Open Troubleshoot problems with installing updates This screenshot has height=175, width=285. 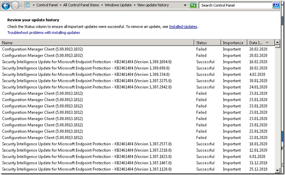pos(44,33)
